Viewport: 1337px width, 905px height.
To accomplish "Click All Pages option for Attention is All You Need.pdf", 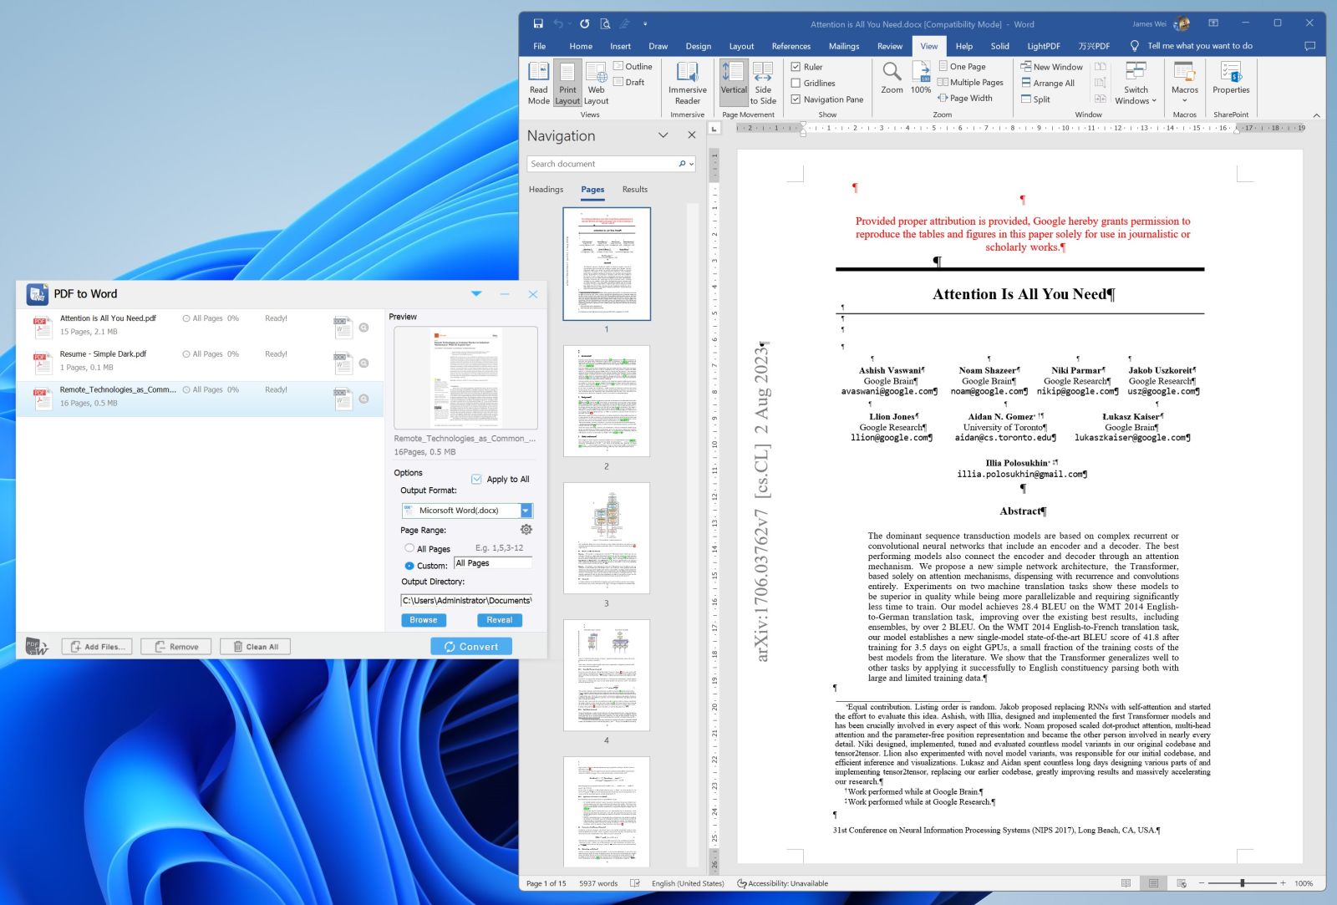I will click(x=202, y=318).
